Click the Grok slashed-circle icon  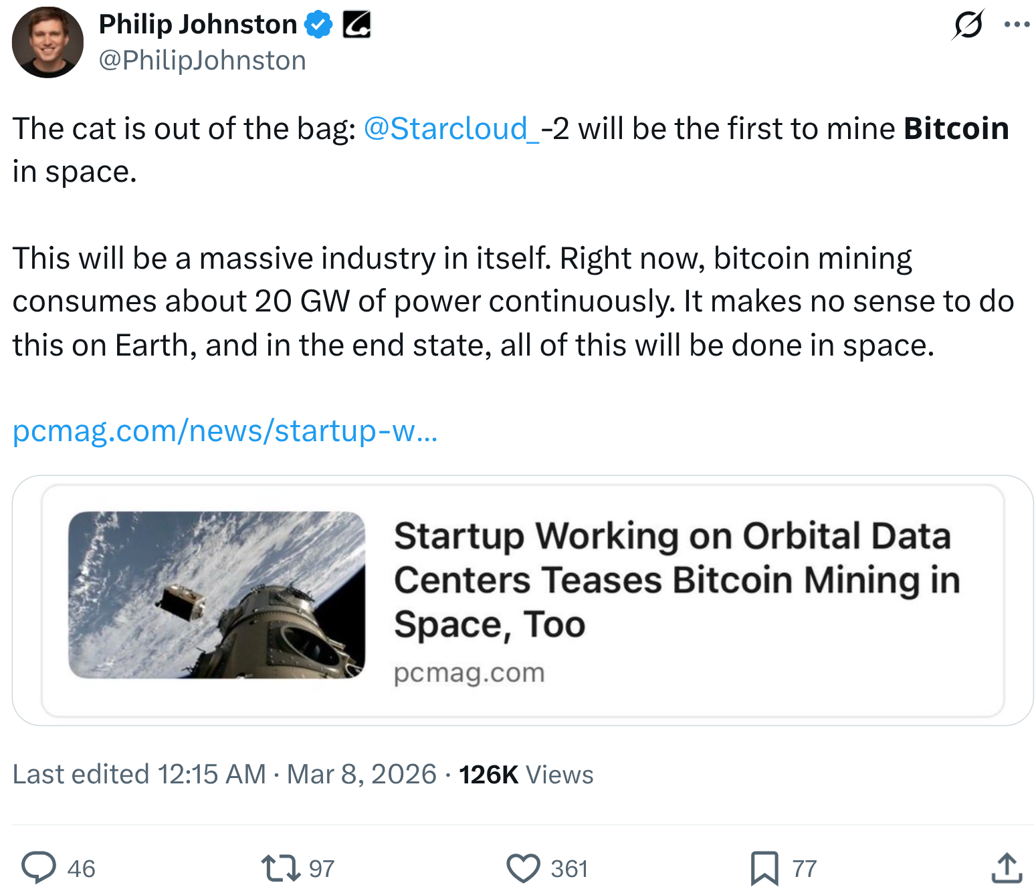(968, 25)
